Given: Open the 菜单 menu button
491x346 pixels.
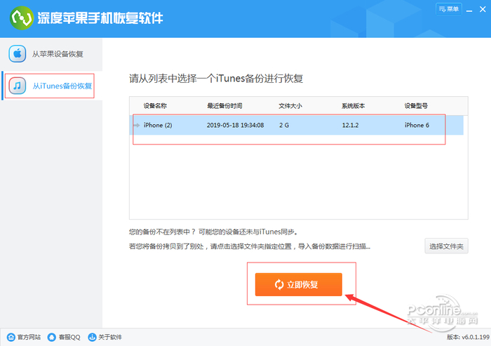Looking at the screenshot, I should [448, 9].
